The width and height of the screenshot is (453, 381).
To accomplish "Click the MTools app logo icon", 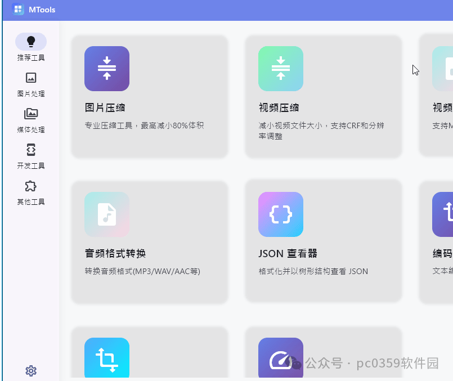I will click(x=18, y=10).
